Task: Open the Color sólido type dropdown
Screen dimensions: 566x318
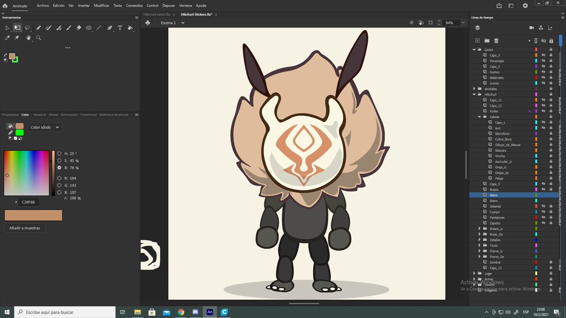Action: tap(45, 127)
